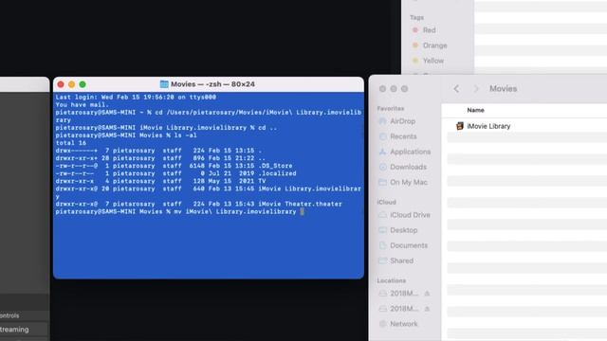Select Desktop in Finder sidebar

coord(403,230)
